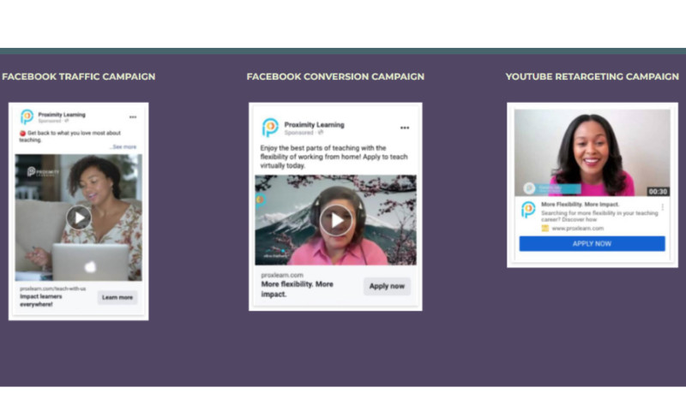This screenshot has height=411, width=686.
Task: Click the blue APPLY NOW button
Action: tap(592, 244)
